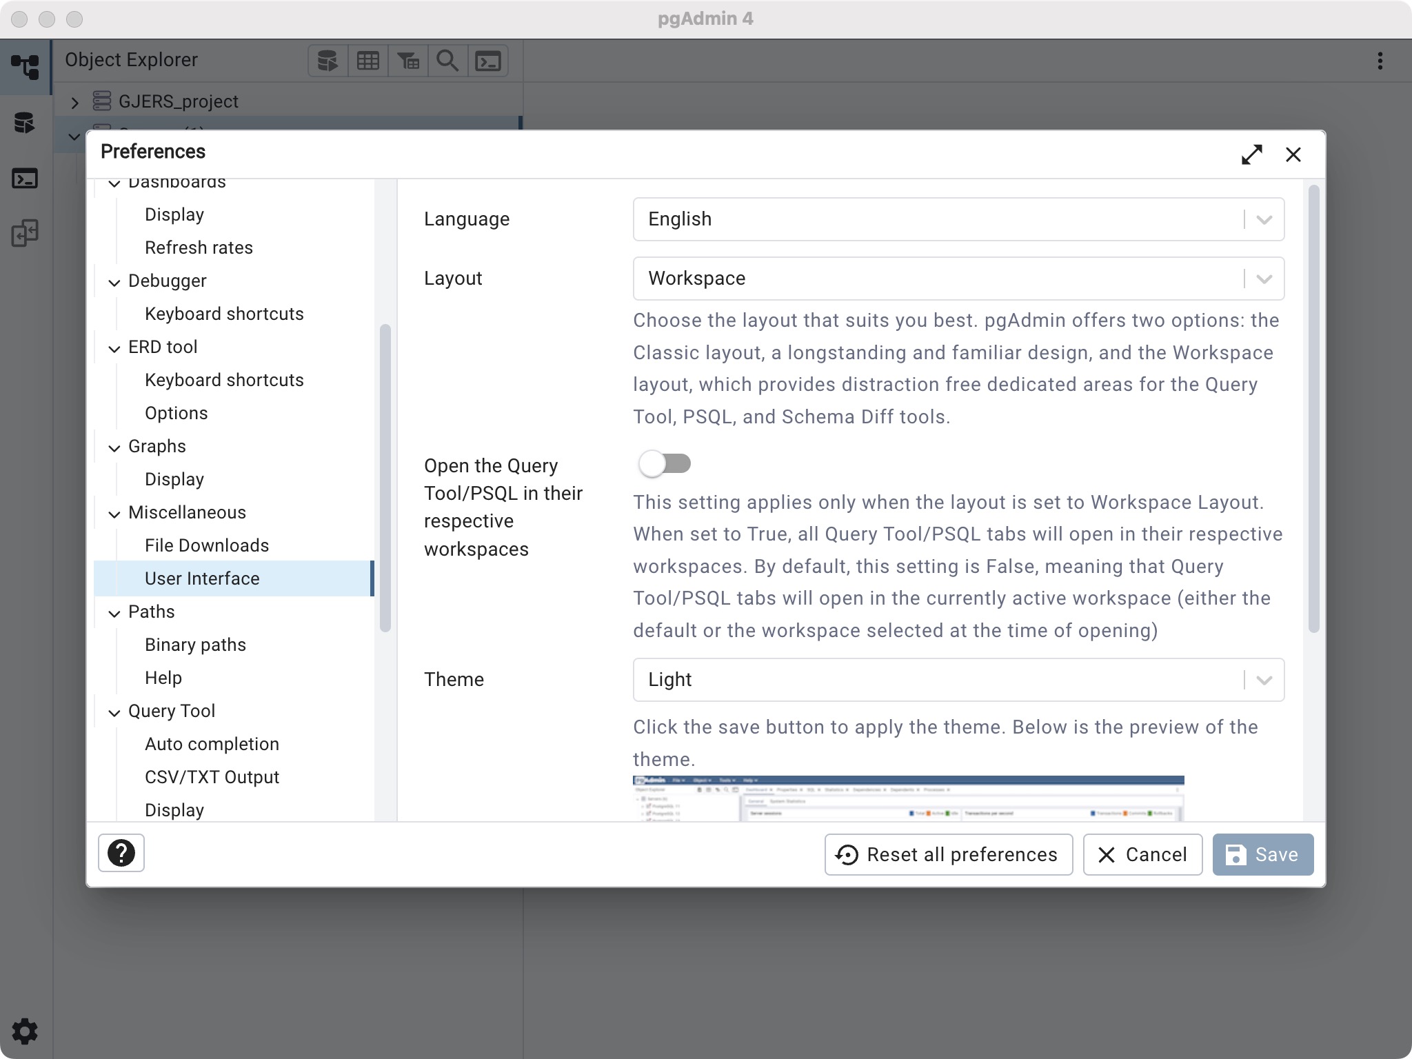
Task: Toggle Open Query Tool in respective workspaces
Action: 665,463
